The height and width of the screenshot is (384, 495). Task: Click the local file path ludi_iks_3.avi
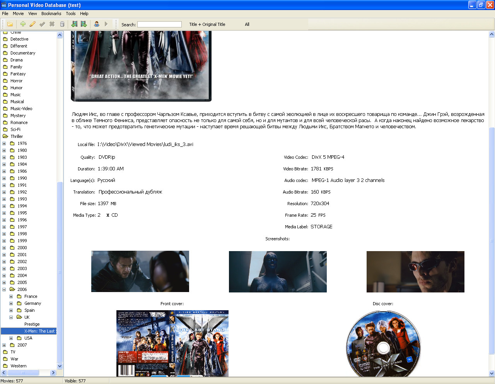(x=145, y=144)
